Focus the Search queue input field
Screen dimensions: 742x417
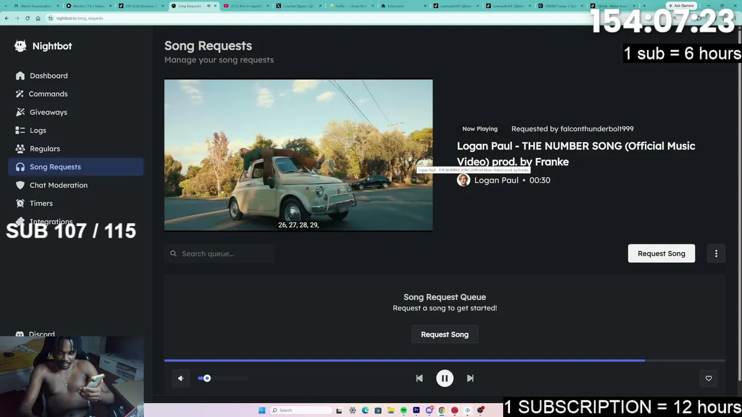tap(220, 254)
